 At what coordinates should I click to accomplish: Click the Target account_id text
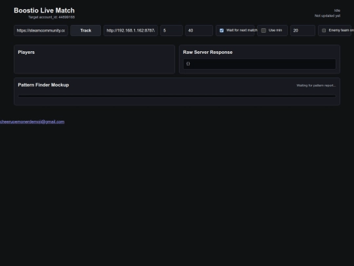tap(52, 17)
